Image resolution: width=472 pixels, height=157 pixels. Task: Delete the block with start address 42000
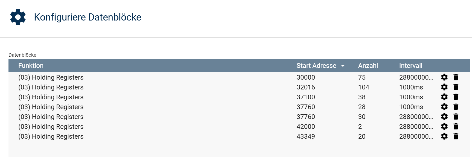pos(456,127)
